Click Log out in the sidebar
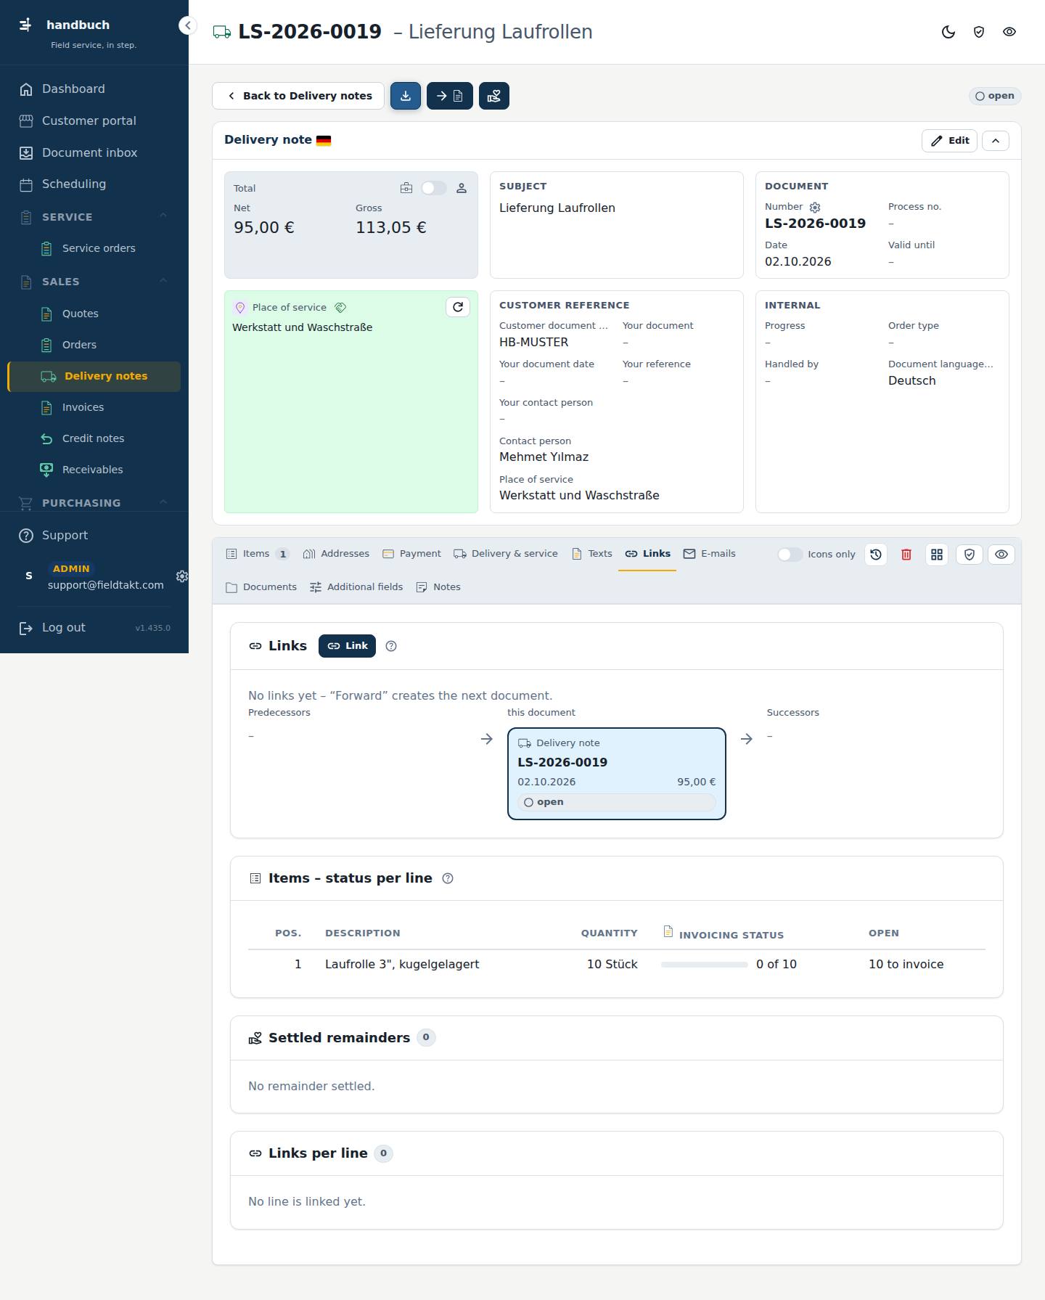Viewport: 1045px width, 1300px height. pyautogui.click(x=64, y=628)
